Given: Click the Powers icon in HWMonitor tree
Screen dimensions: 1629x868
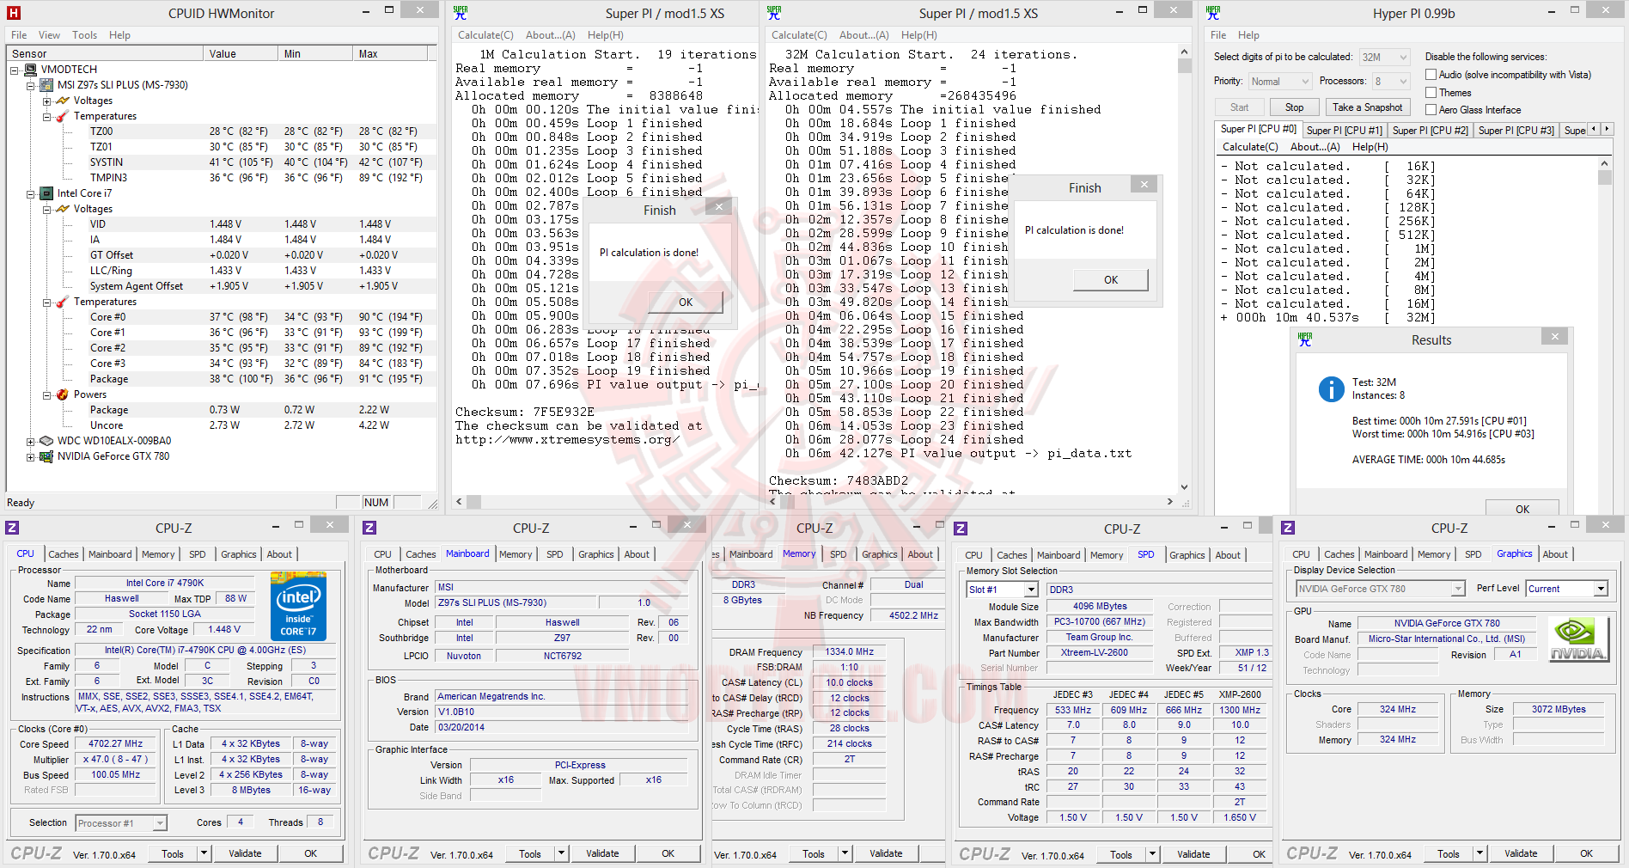Looking at the screenshot, I should pos(64,394).
